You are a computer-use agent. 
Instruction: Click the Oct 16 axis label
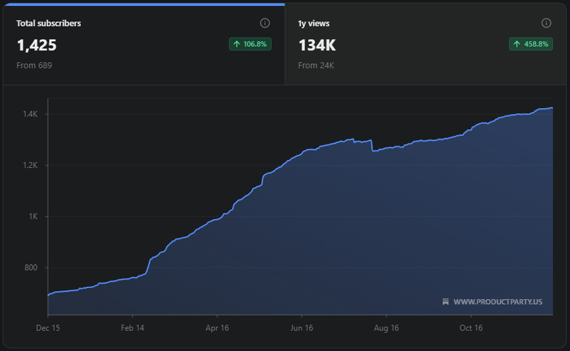point(471,328)
